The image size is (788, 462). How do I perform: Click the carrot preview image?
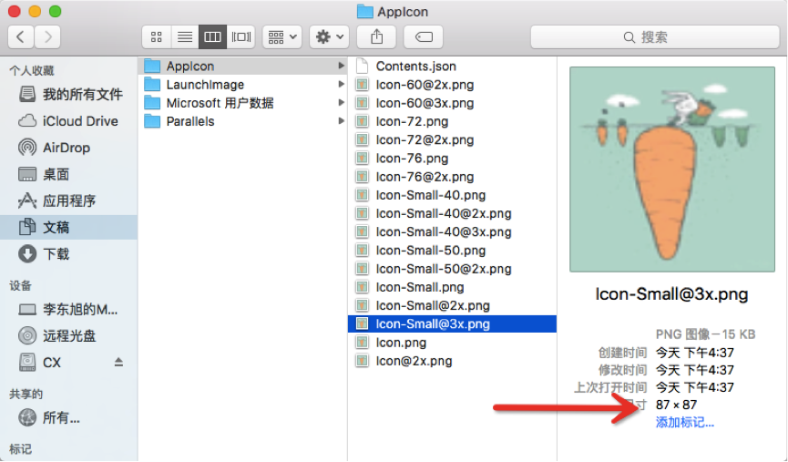(x=672, y=169)
